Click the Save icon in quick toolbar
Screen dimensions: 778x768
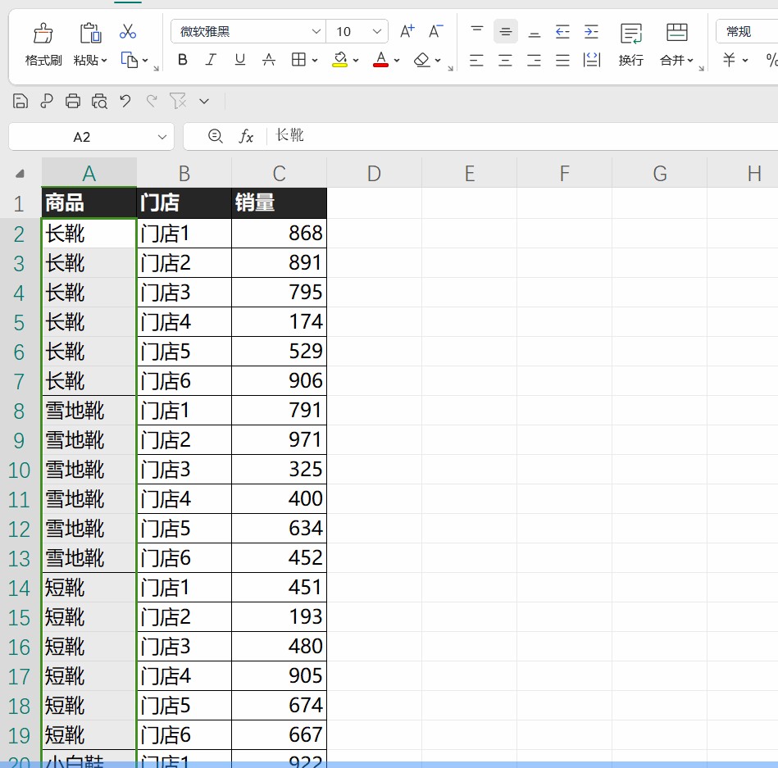20,101
